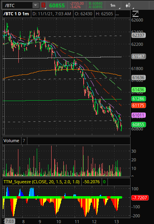154x224 pixels.
Task: Click the 7:03 time axis marker
Action: [9, 221]
